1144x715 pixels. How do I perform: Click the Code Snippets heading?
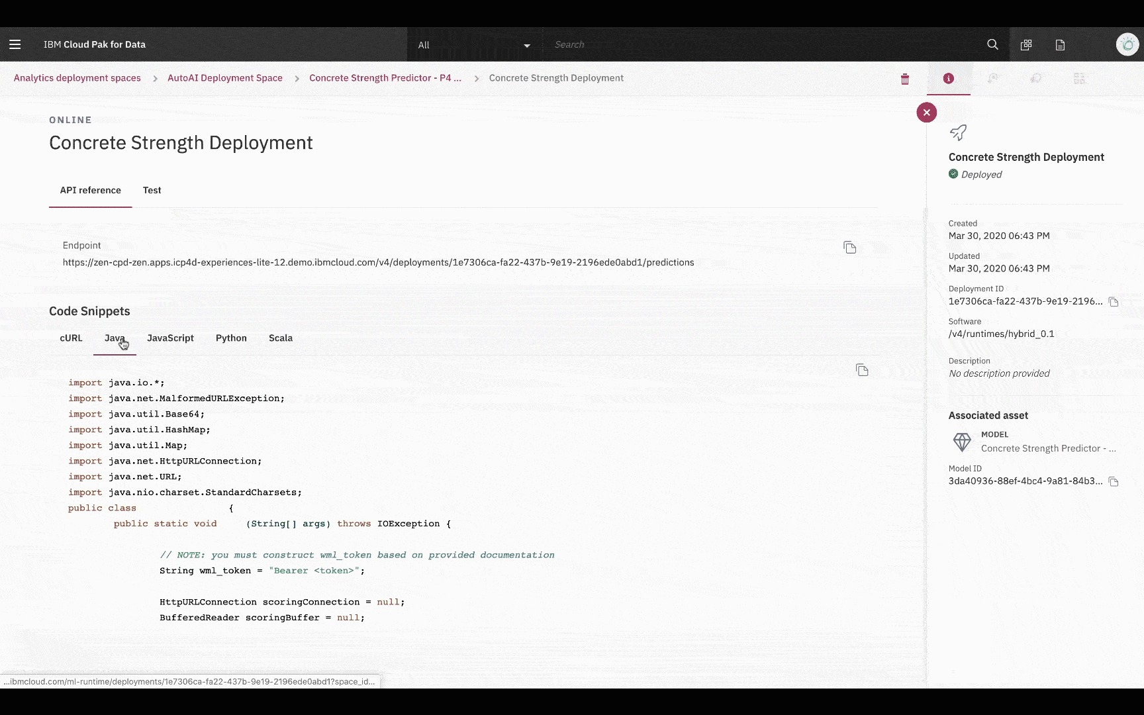click(89, 311)
